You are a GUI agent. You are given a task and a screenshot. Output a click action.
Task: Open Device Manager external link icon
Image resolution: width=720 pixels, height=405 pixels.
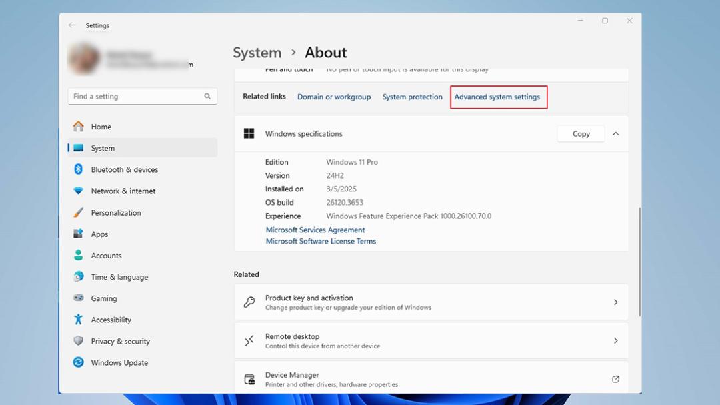point(615,379)
